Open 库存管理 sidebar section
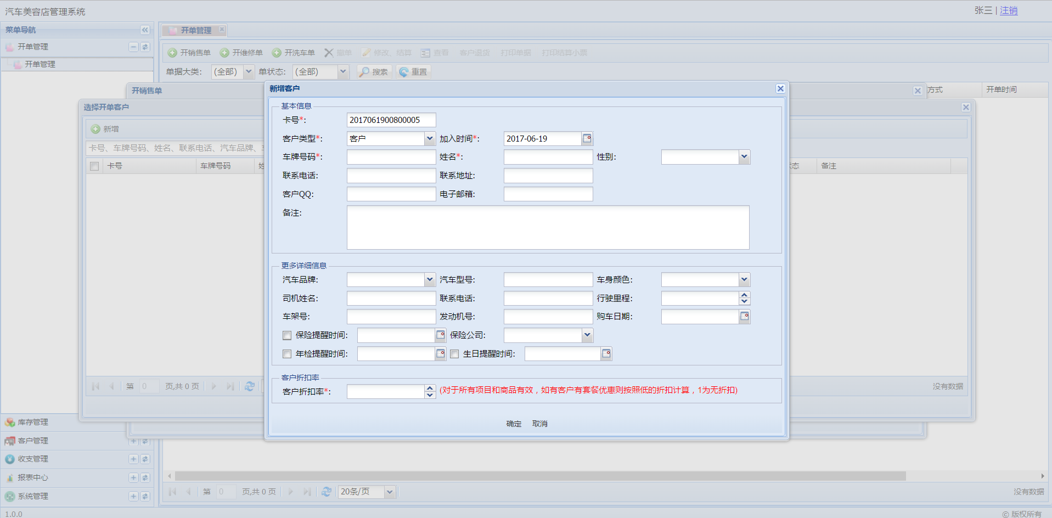1052x518 pixels. (33, 422)
